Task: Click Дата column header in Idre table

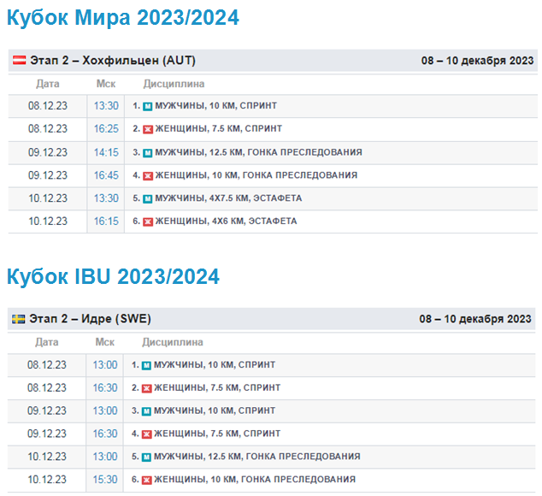Action: (x=47, y=342)
